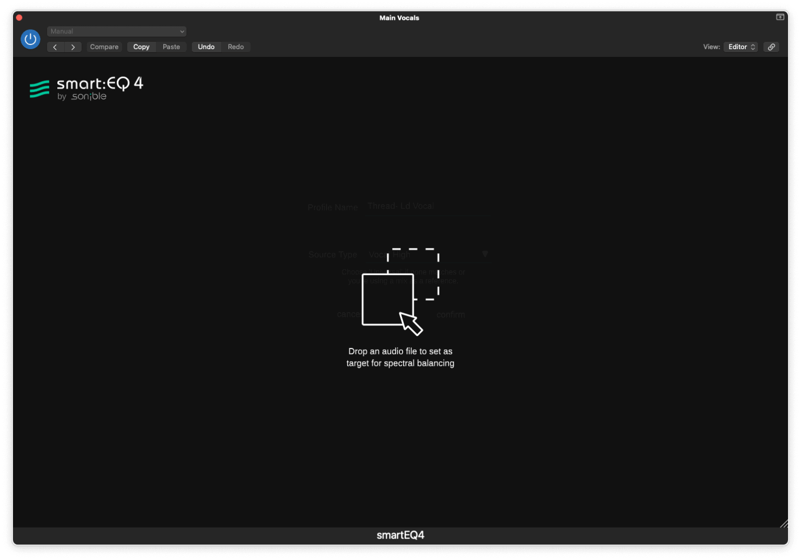Toggle the plugin bypass power button
This screenshot has height=560, width=801.
coord(30,39)
